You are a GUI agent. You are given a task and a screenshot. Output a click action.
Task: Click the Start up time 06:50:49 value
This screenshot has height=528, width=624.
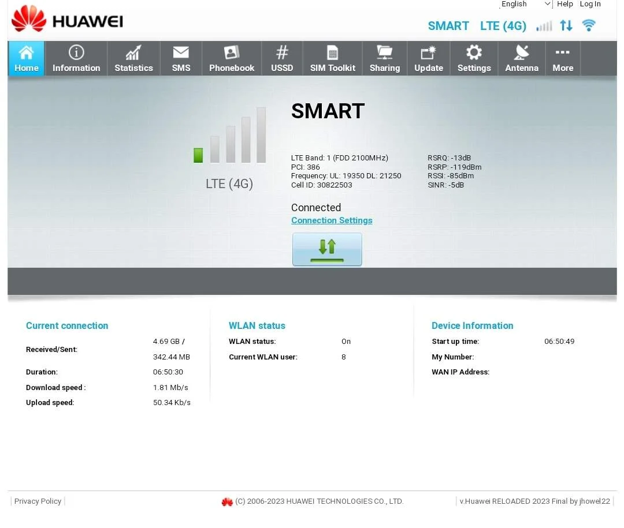click(559, 341)
